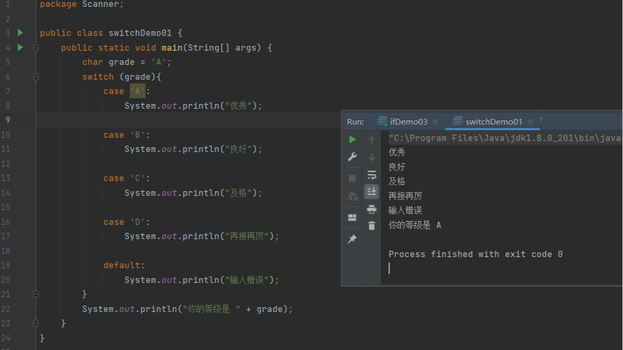Switch to the ifDemo03 run tab
The height and width of the screenshot is (350, 623).
click(408, 122)
